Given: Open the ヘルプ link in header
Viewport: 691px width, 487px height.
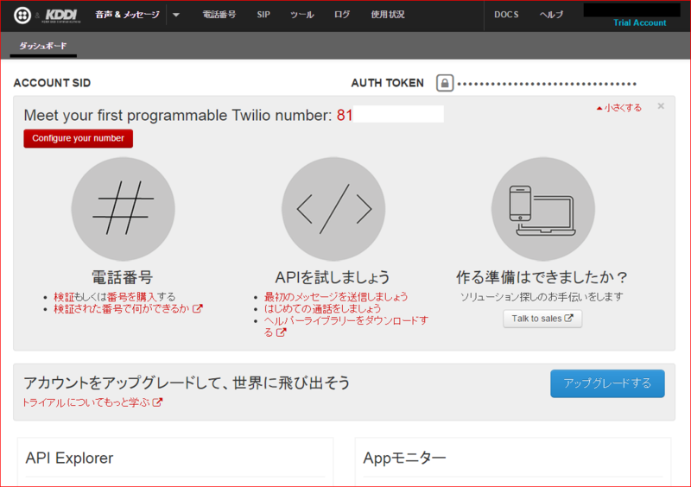Looking at the screenshot, I should pyautogui.click(x=551, y=15).
